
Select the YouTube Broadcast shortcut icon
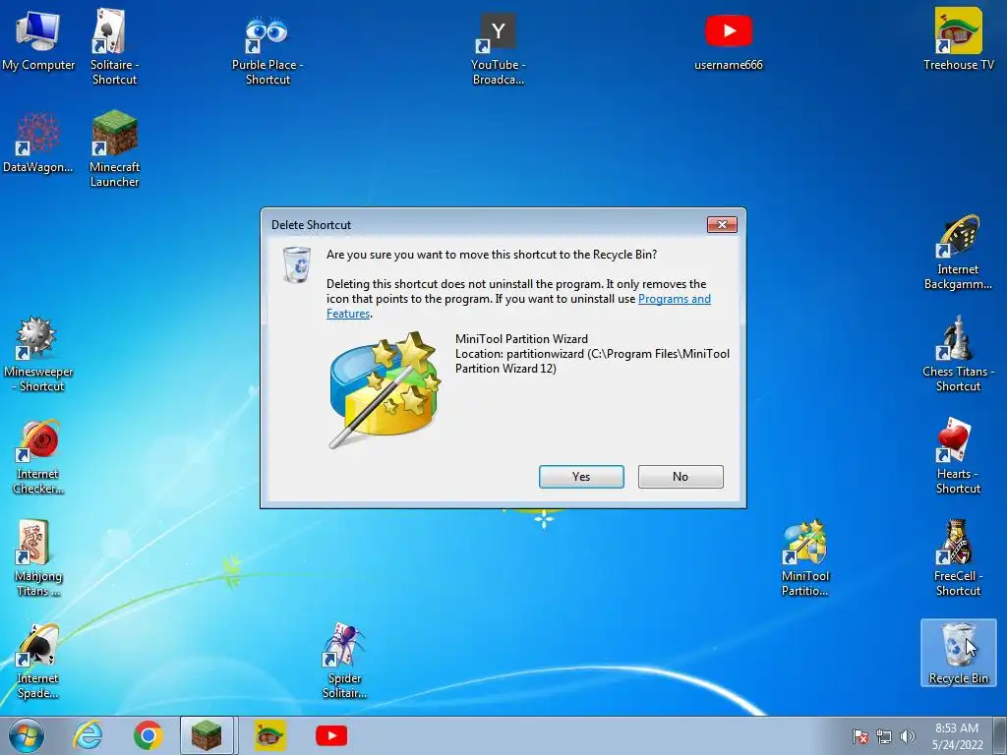click(498, 49)
